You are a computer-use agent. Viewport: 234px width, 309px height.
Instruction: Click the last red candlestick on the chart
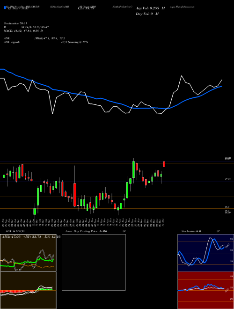pos(164,164)
